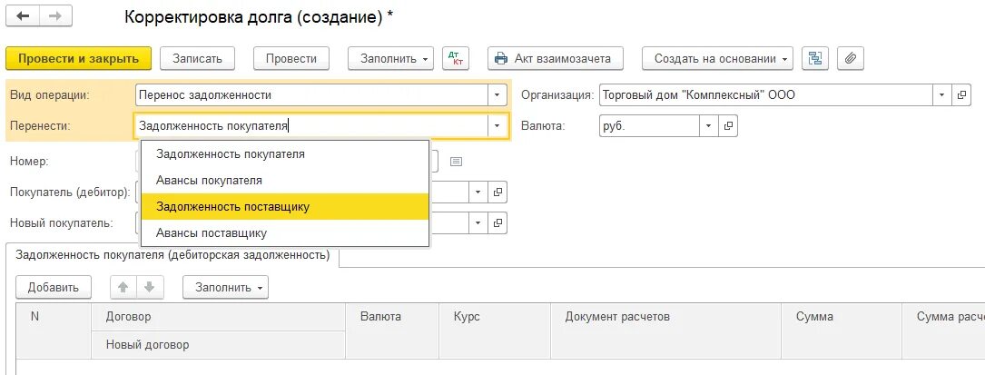Open the Организация field's open-link icon
The width and height of the screenshot is (985, 375).
[961, 95]
